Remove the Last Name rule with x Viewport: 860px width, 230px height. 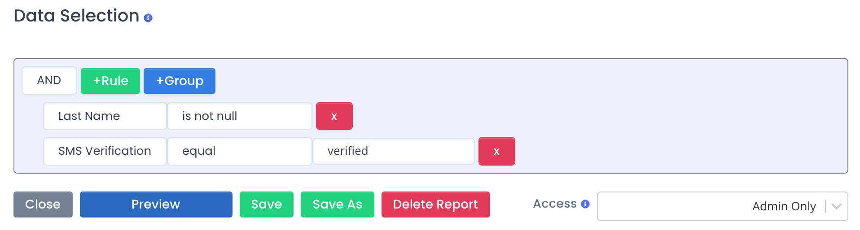[x=334, y=116]
